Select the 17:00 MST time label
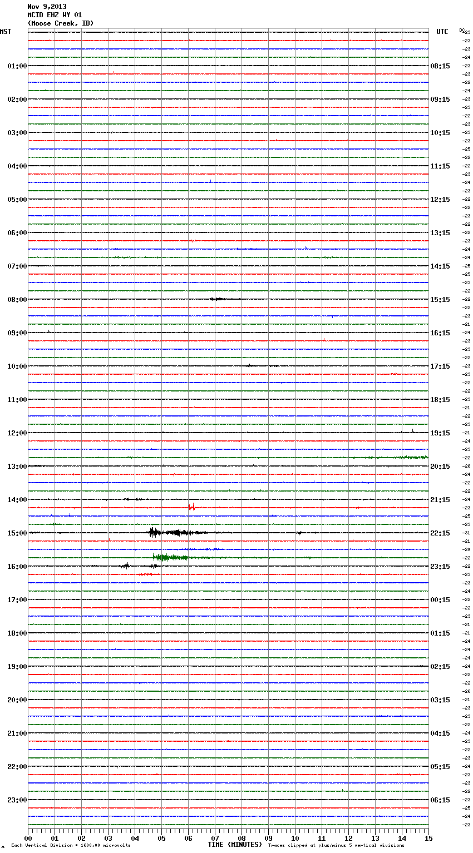Image resolution: width=473 pixels, height=853 pixels. (x=17, y=600)
